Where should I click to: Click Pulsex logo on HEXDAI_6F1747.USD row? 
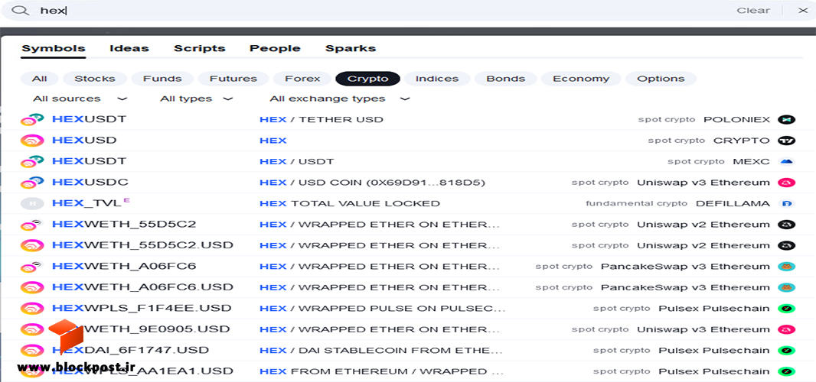(787, 351)
